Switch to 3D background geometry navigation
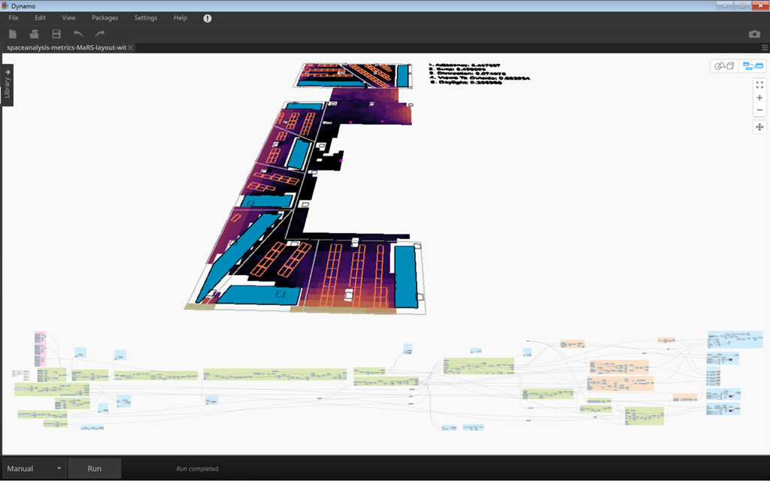770x481 pixels. click(x=724, y=66)
